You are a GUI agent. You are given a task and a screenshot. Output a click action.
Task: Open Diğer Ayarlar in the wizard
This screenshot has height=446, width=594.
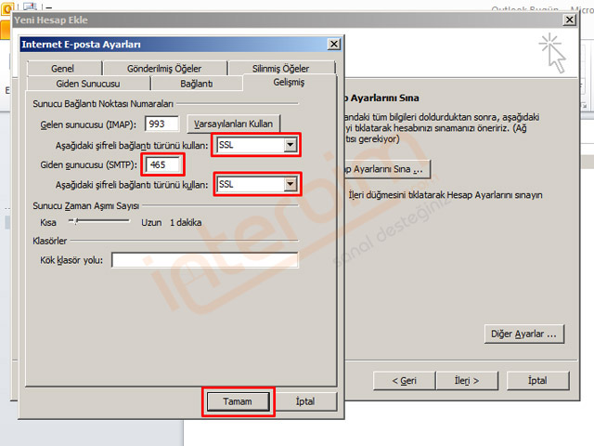pyautogui.click(x=524, y=333)
